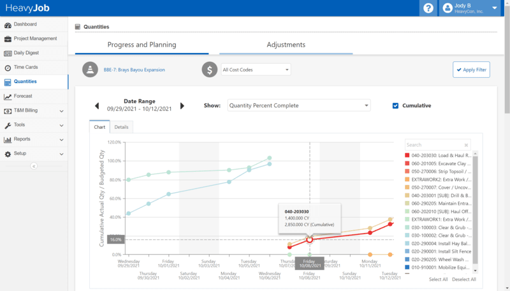Switch to the Details tab

[x=121, y=127]
